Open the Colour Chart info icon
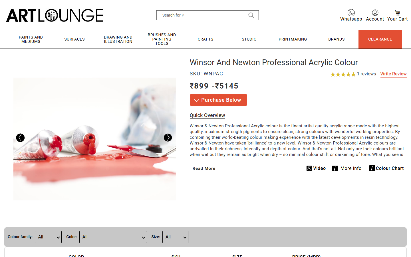The width and height of the screenshot is (411, 257). click(372, 168)
